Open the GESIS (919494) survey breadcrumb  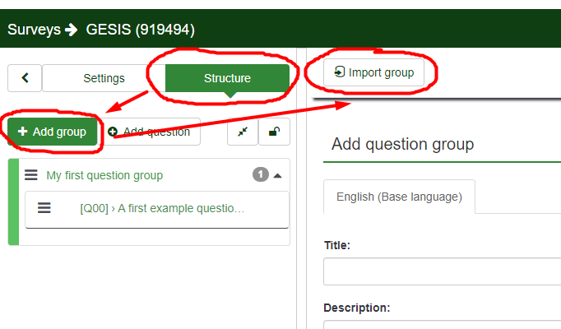[x=140, y=30]
